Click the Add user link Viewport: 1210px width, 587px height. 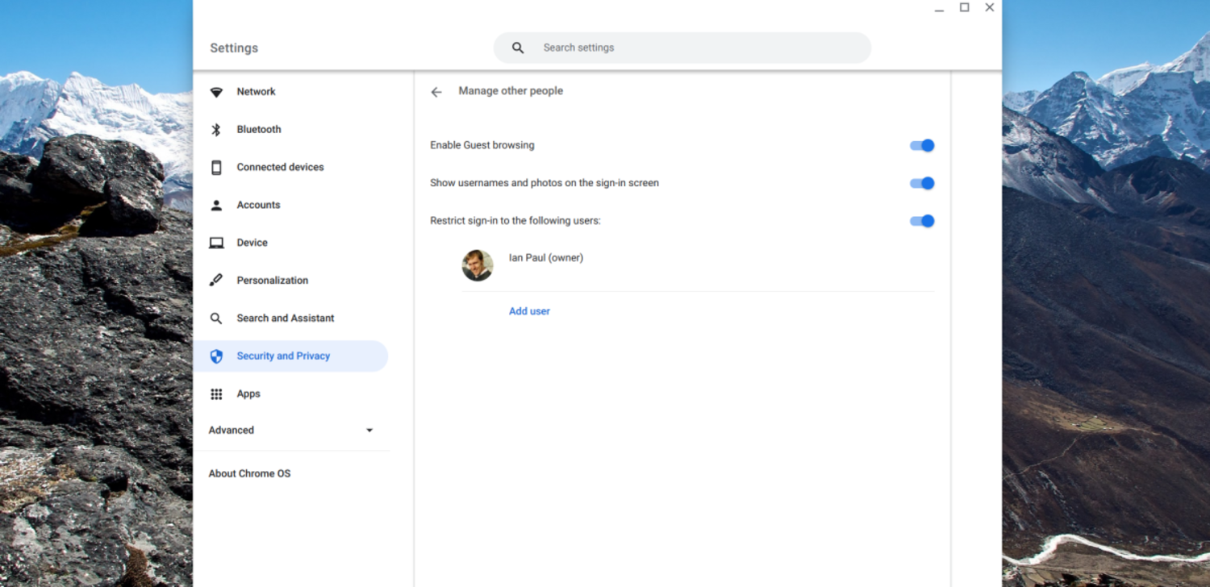pos(529,311)
